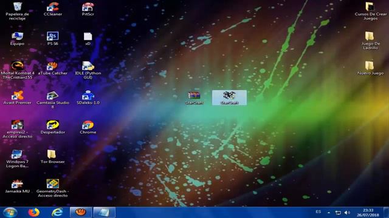
Task: Open the Windows Start menu
Action: [x=10, y=213]
